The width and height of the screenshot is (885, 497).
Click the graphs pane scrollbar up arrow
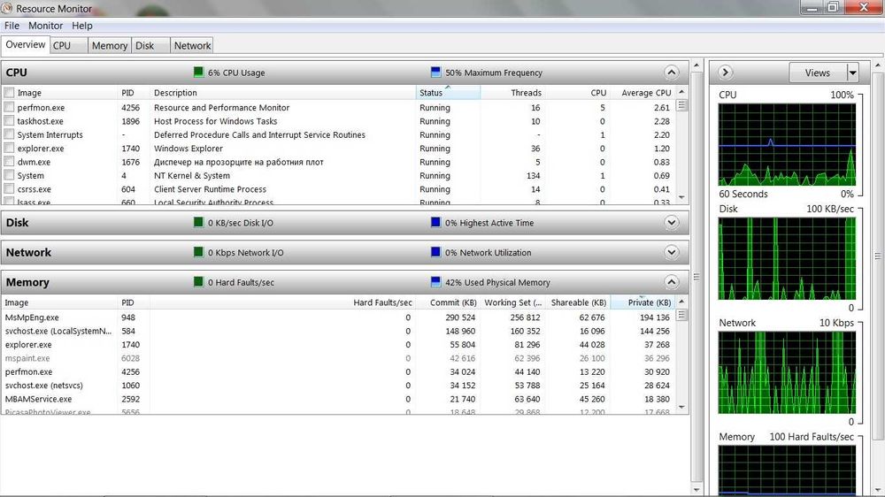point(878,65)
